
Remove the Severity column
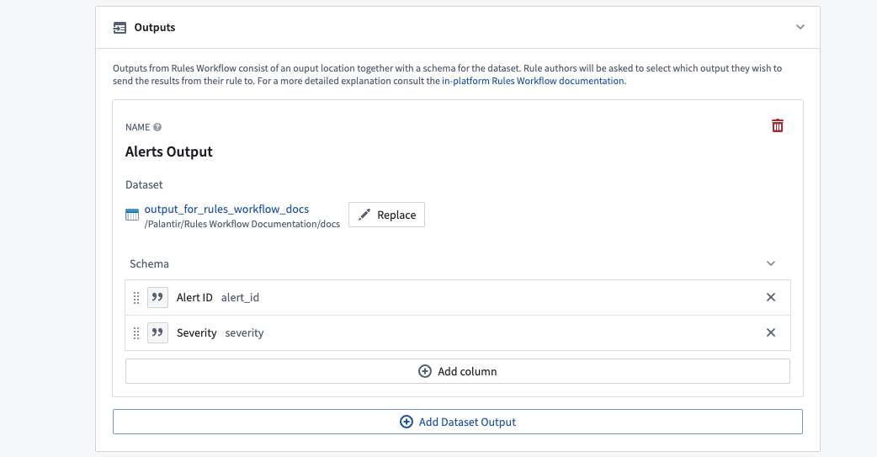[x=771, y=332]
